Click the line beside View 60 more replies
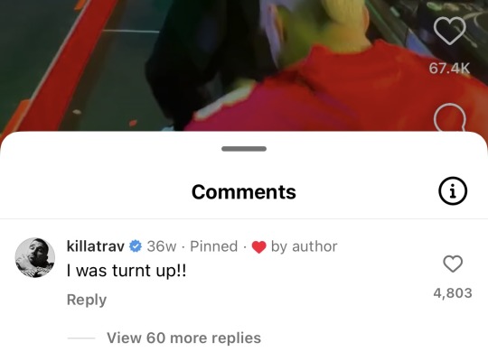 [x=81, y=338]
